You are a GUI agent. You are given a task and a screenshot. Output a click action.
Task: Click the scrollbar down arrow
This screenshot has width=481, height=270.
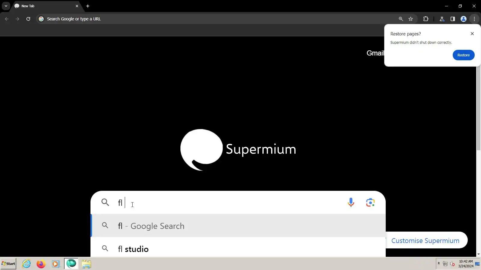point(479,254)
